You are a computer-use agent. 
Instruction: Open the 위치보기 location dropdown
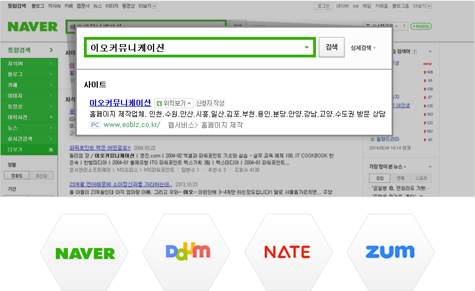[x=173, y=103]
